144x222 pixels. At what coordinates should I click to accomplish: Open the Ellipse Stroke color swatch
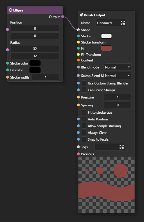[35, 63]
